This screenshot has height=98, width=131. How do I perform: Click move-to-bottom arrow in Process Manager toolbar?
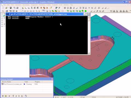(22, 96)
